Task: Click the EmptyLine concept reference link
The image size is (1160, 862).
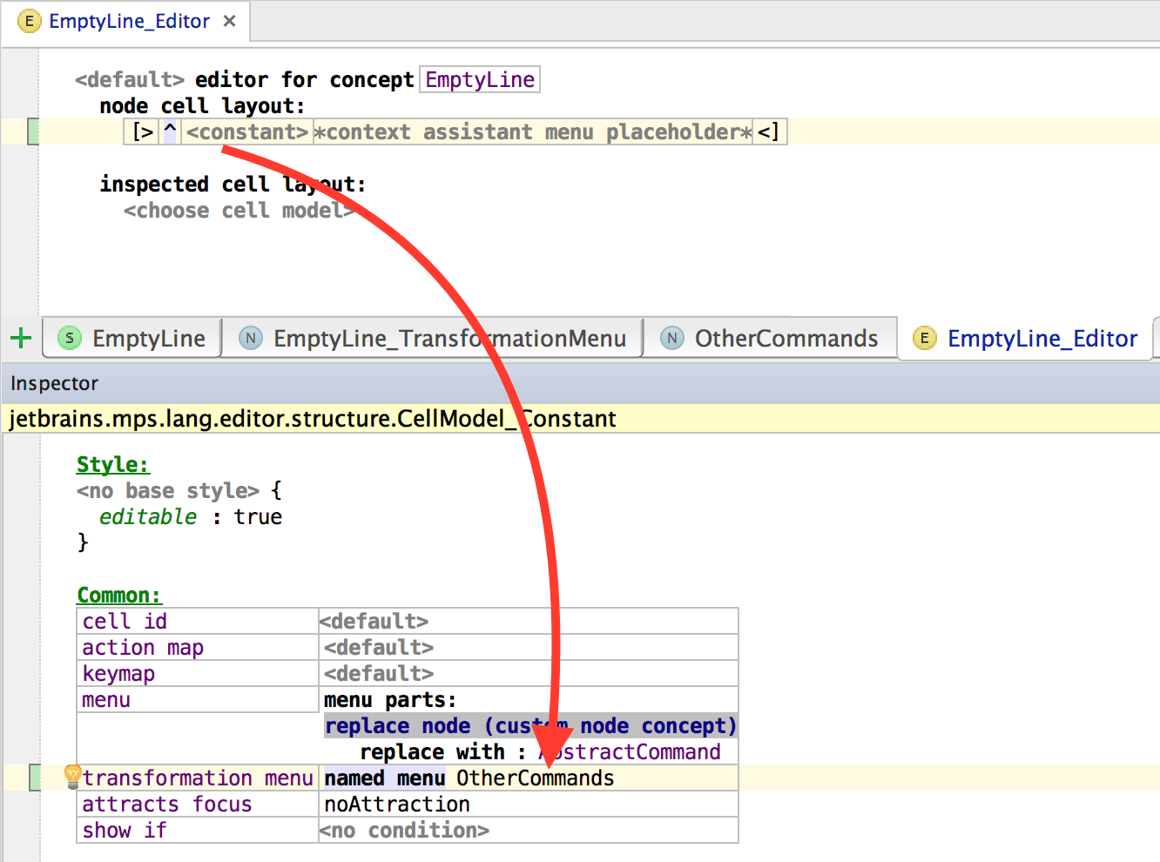Action: pos(480,79)
